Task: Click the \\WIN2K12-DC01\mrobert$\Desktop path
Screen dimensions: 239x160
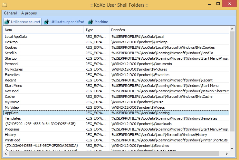Action: coord(139,42)
